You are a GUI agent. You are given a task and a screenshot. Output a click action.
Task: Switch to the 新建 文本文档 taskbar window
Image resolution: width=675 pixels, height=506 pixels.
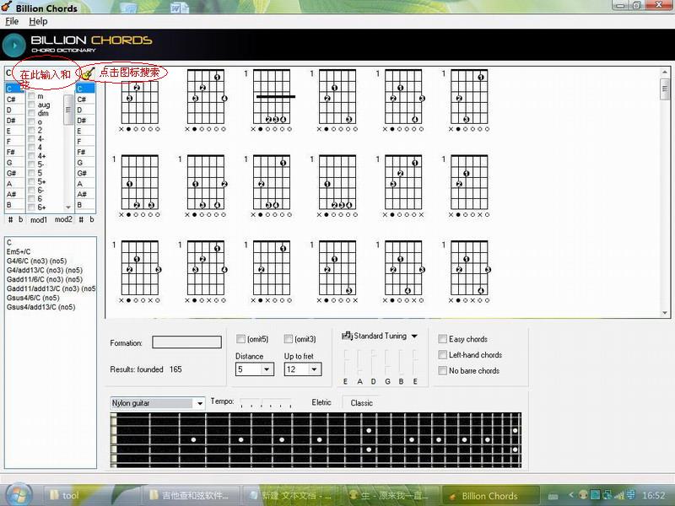tap(293, 495)
